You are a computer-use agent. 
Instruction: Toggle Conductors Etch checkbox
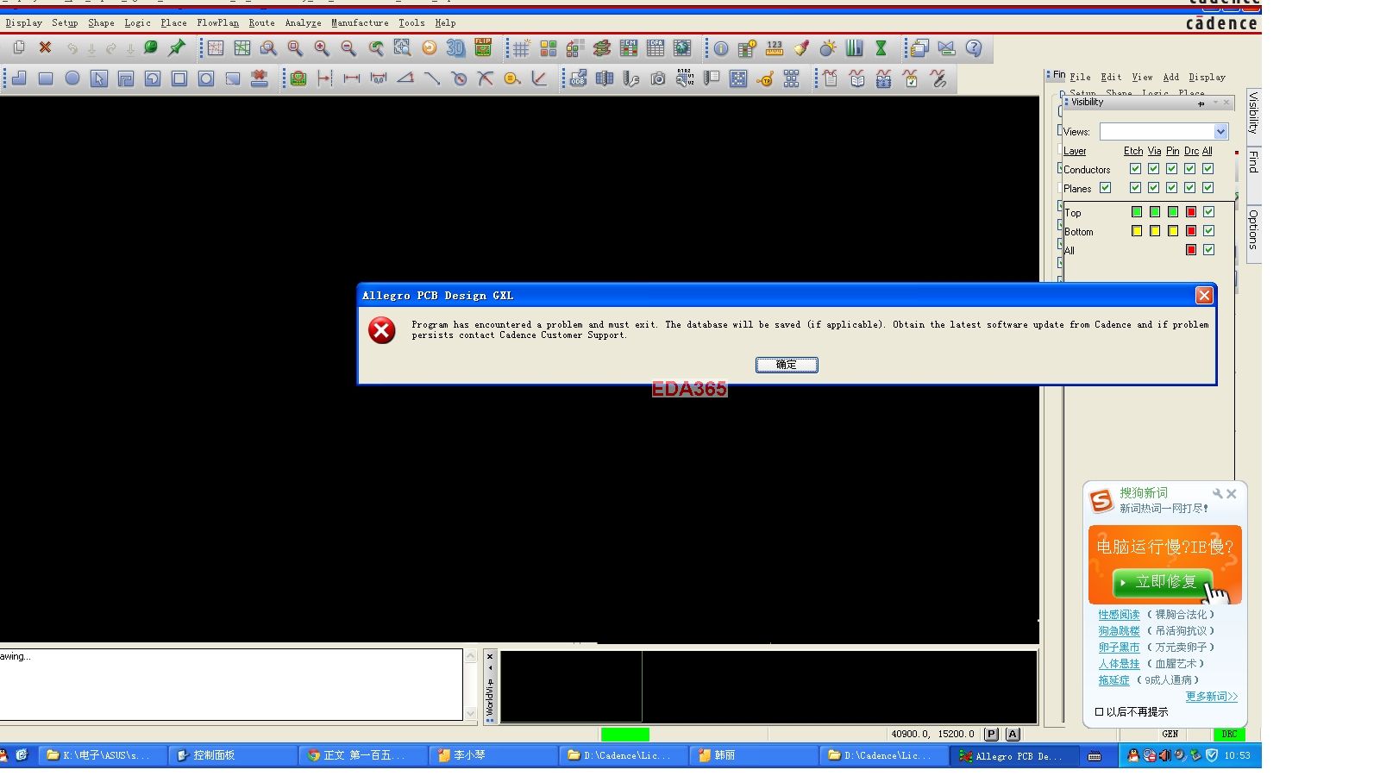pos(1135,169)
